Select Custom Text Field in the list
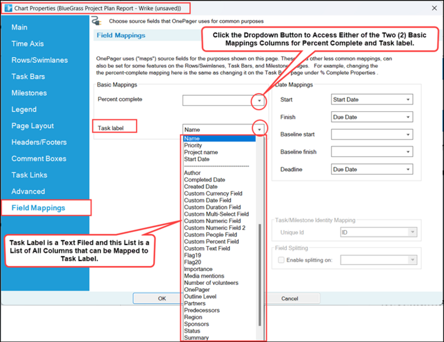Screen dimensions: 444x342 (x=207, y=248)
